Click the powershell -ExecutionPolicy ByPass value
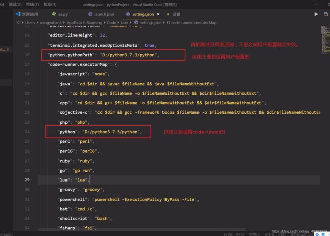 point(144,200)
